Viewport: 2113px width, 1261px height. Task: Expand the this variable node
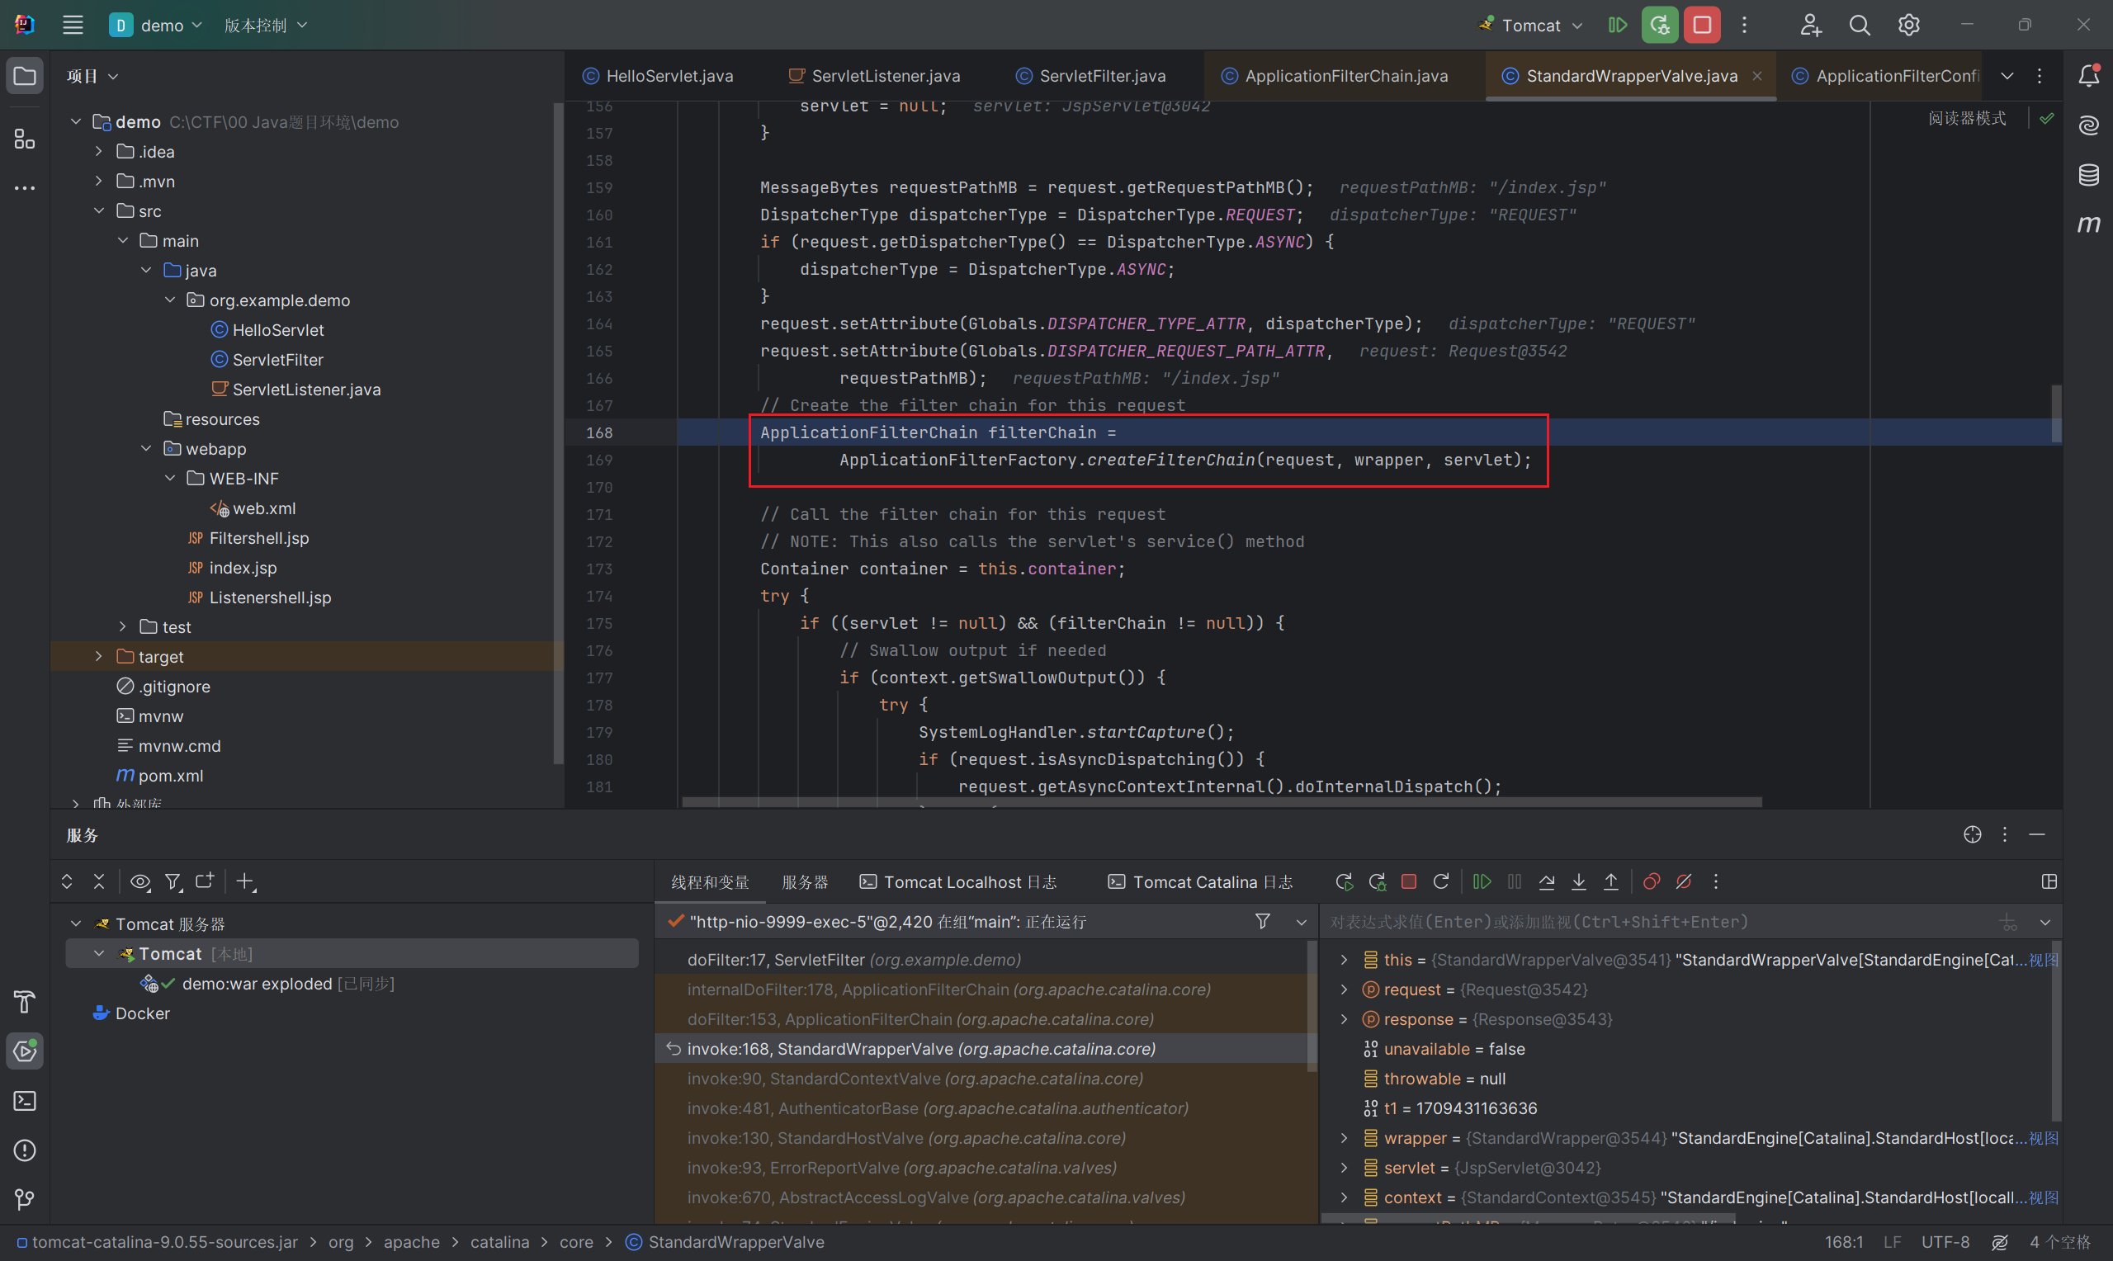point(1344,959)
